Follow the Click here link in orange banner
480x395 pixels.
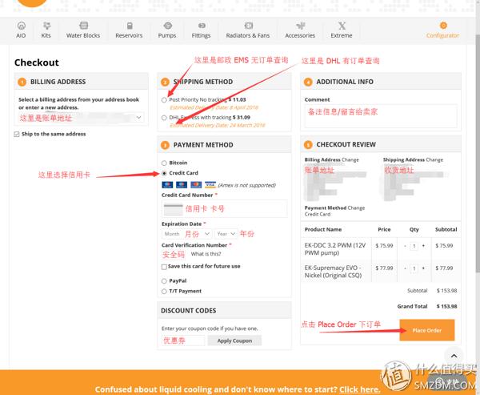[x=360, y=389]
